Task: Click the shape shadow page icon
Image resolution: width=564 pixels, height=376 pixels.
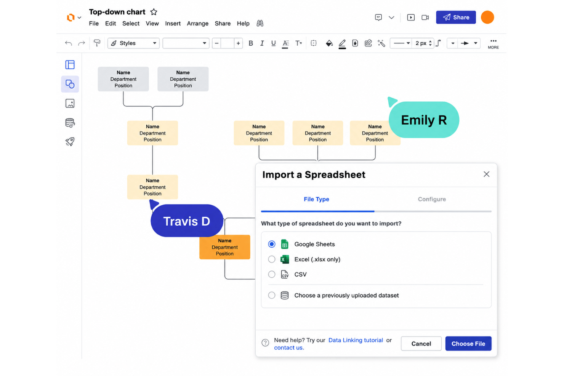Action: 355,43
